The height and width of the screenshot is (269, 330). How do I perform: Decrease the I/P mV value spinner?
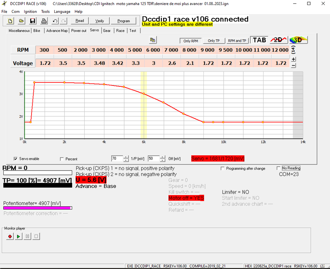[126, 160]
